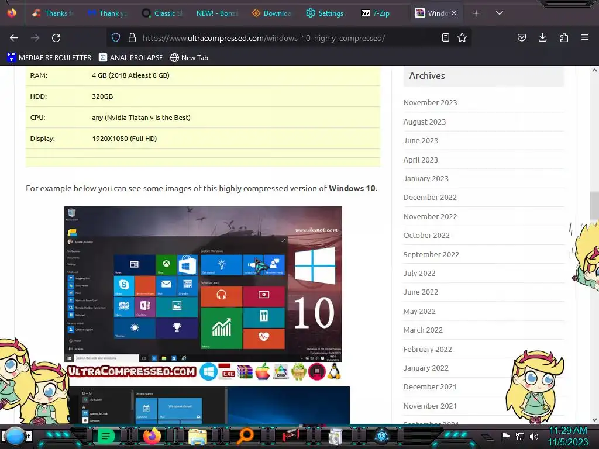Viewport: 599px width, 449px height.
Task: Open the January 2023 archive
Action: point(426,179)
